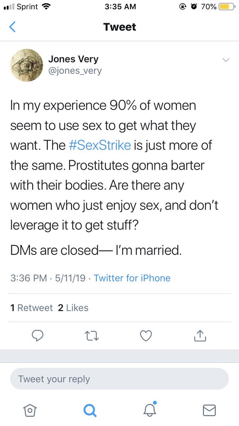Retweet this tweet
This screenshot has height=426, width=239.
click(92, 335)
